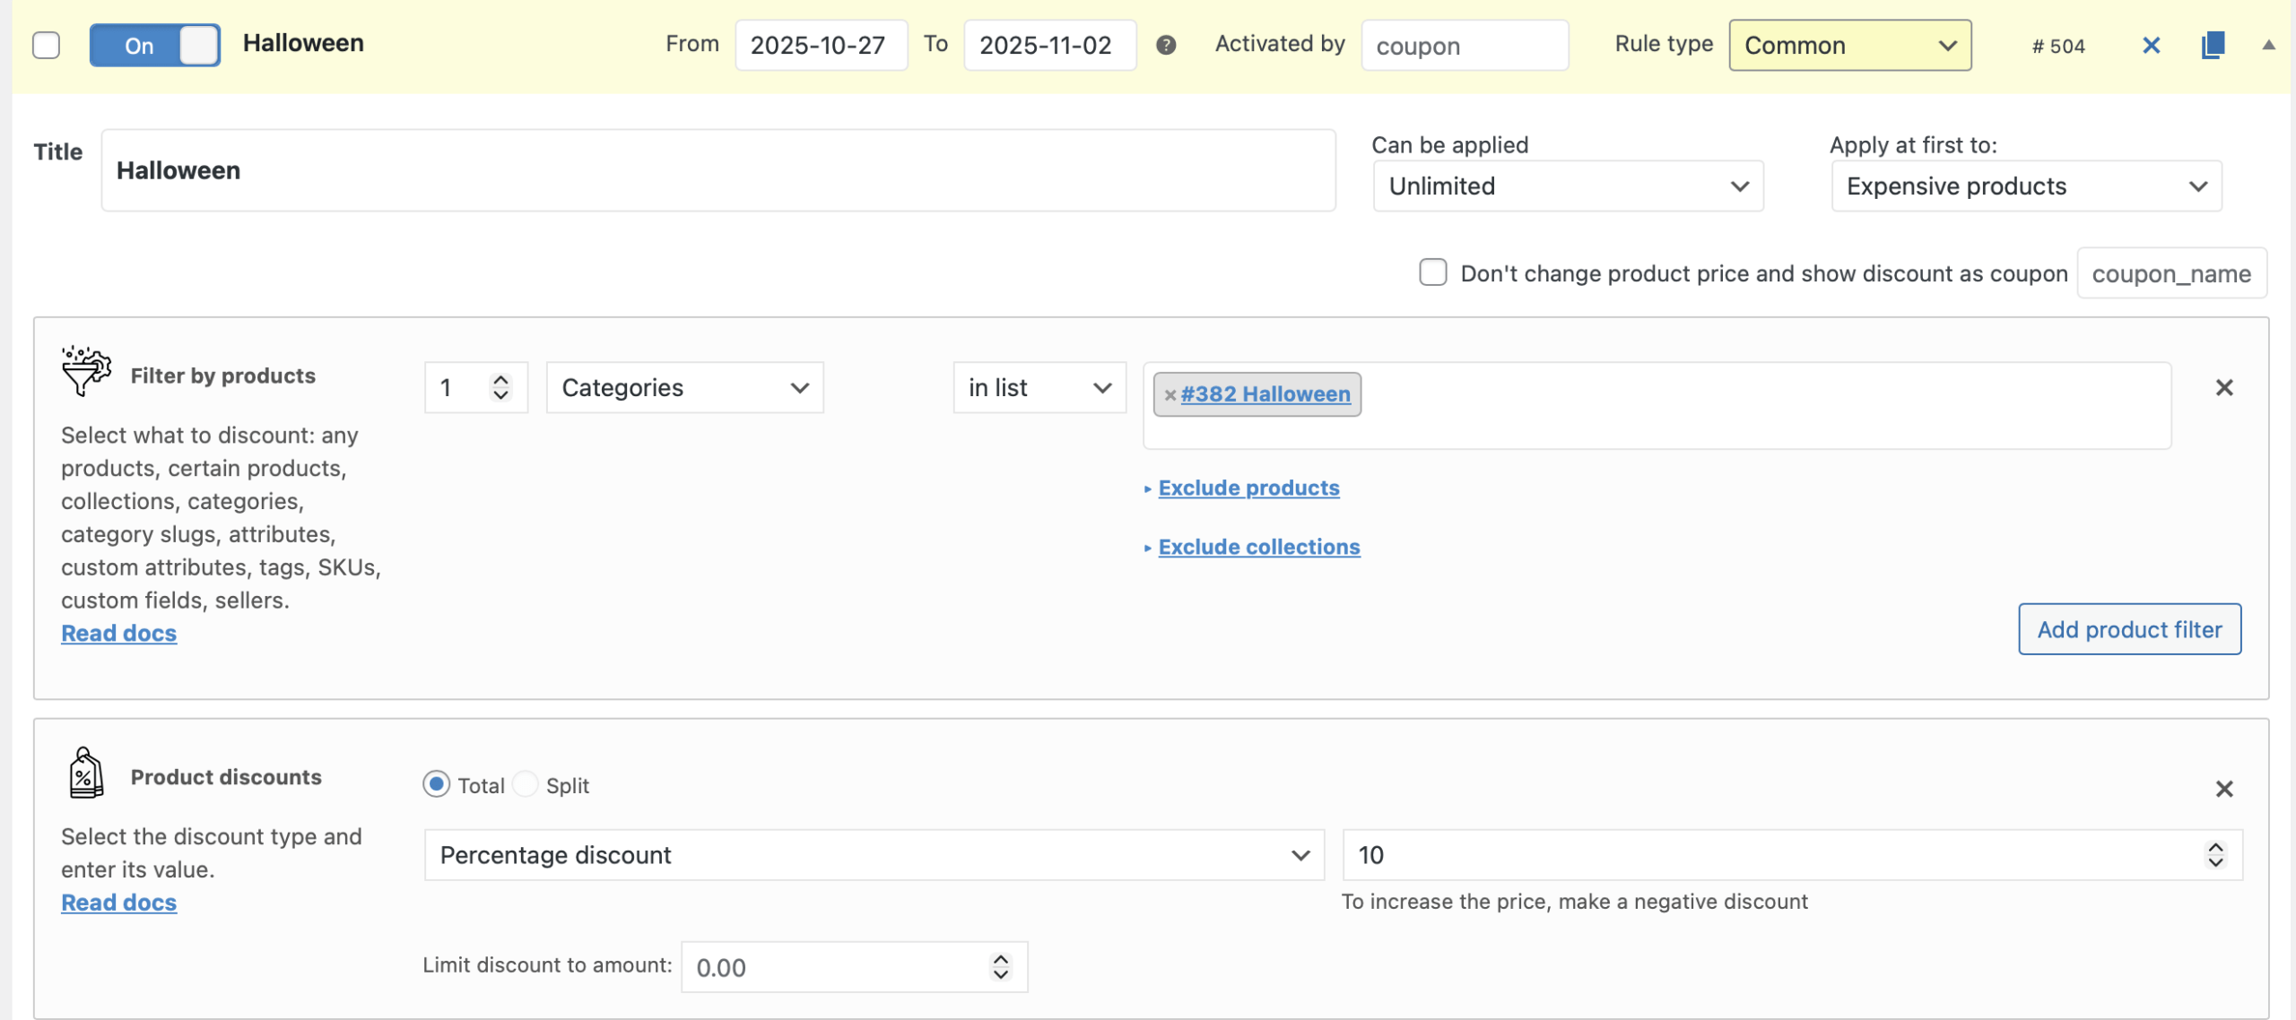Remove the product filter section
The image size is (2296, 1020).
[2223, 387]
